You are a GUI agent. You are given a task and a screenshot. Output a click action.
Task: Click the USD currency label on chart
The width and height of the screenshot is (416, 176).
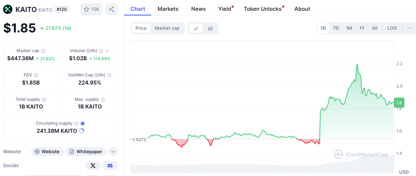click(x=404, y=172)
